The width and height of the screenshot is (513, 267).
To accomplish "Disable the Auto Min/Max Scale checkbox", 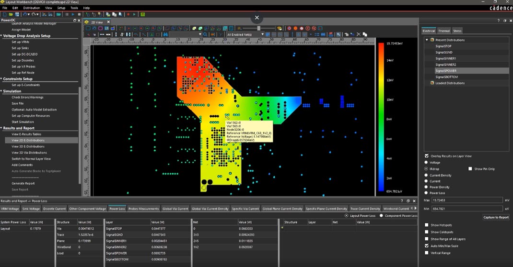I will tap(427, 246).
